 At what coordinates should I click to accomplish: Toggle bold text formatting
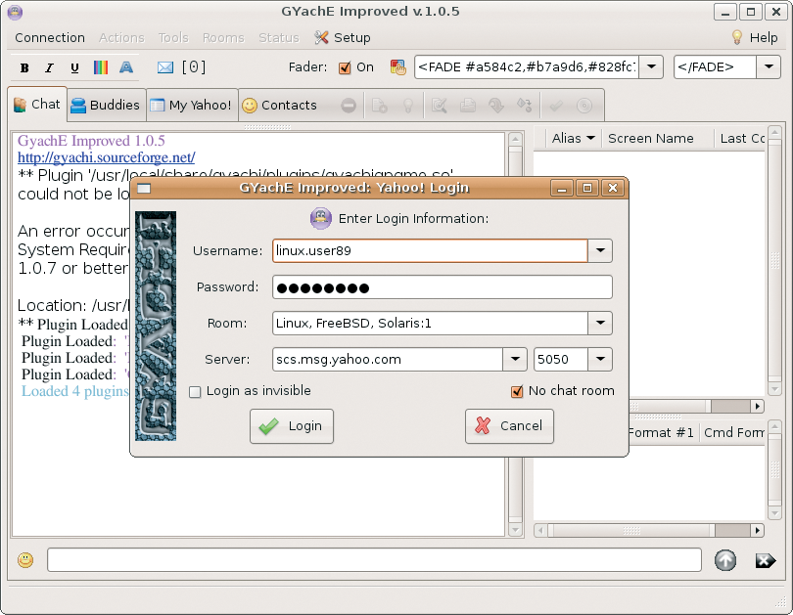pyautogui.click(x=24, y=67)
